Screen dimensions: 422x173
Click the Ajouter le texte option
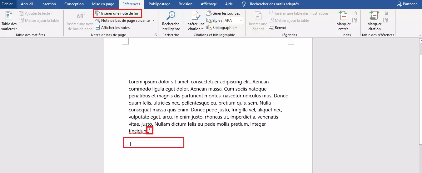pyautogui.click(x=36, y=13)
